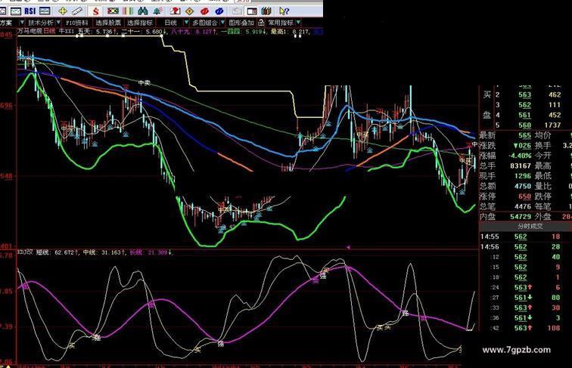Open the 选择指标 menu
Image resolution: width=572 pixels, height=368 pixels.
pyautogui.click(x=140, y=23)
